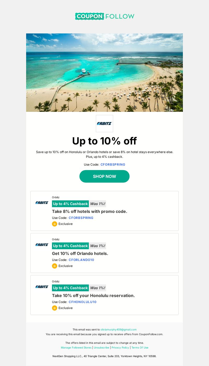Image resolution: width=209 pixels, height=366 pixels.
Task: Select the CFHONOLULU10 promo code
Action: (x=83, y=302)
